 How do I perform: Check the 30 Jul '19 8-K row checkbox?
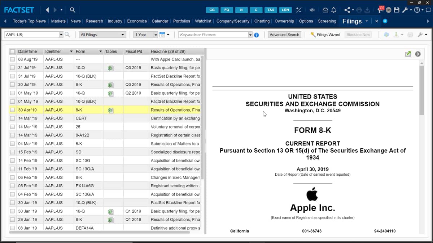pyautogui.click(x=13, y=85)
